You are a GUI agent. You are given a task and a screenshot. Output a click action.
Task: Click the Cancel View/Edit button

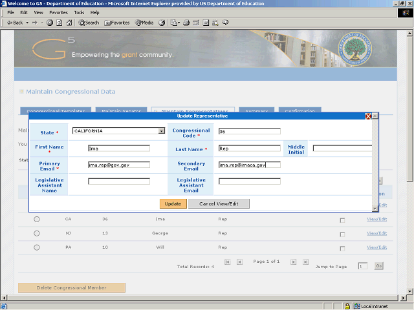point(219,203)
